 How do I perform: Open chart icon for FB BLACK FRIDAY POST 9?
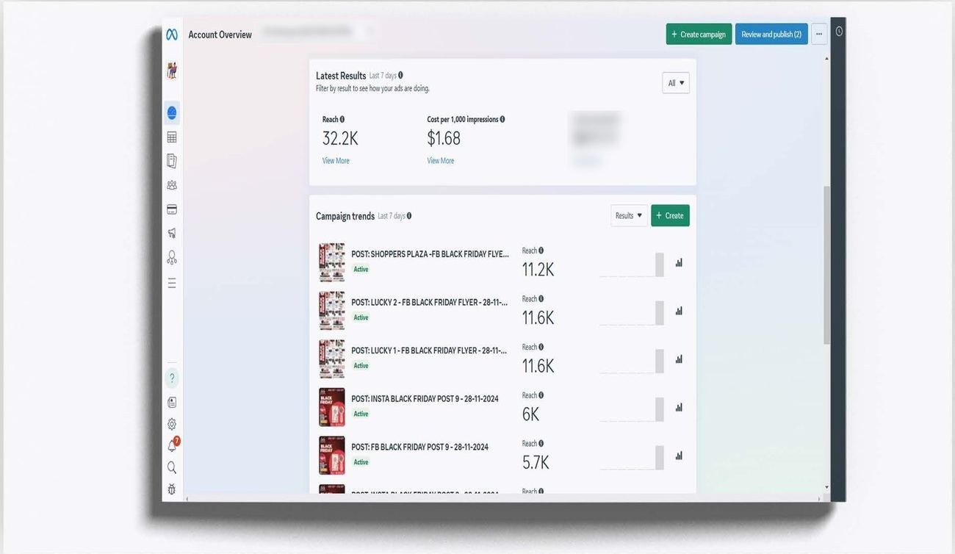pyautogui.click(x=679, y=456)
